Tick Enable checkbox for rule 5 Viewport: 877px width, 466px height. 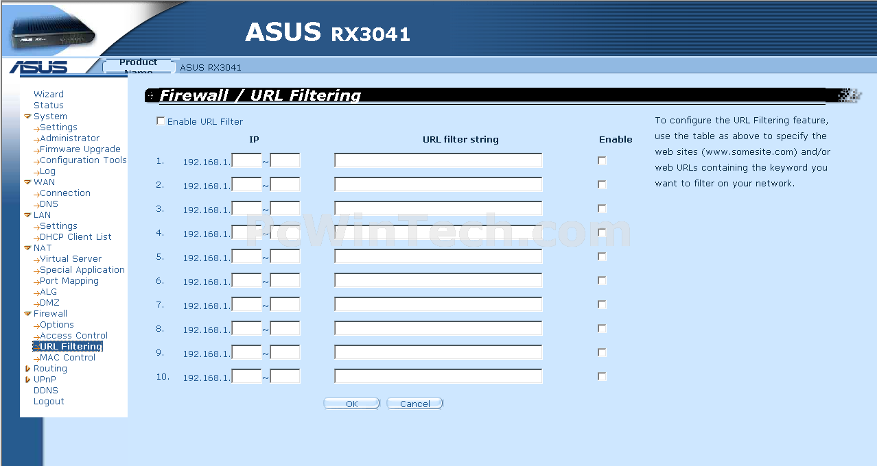(602, 256)
